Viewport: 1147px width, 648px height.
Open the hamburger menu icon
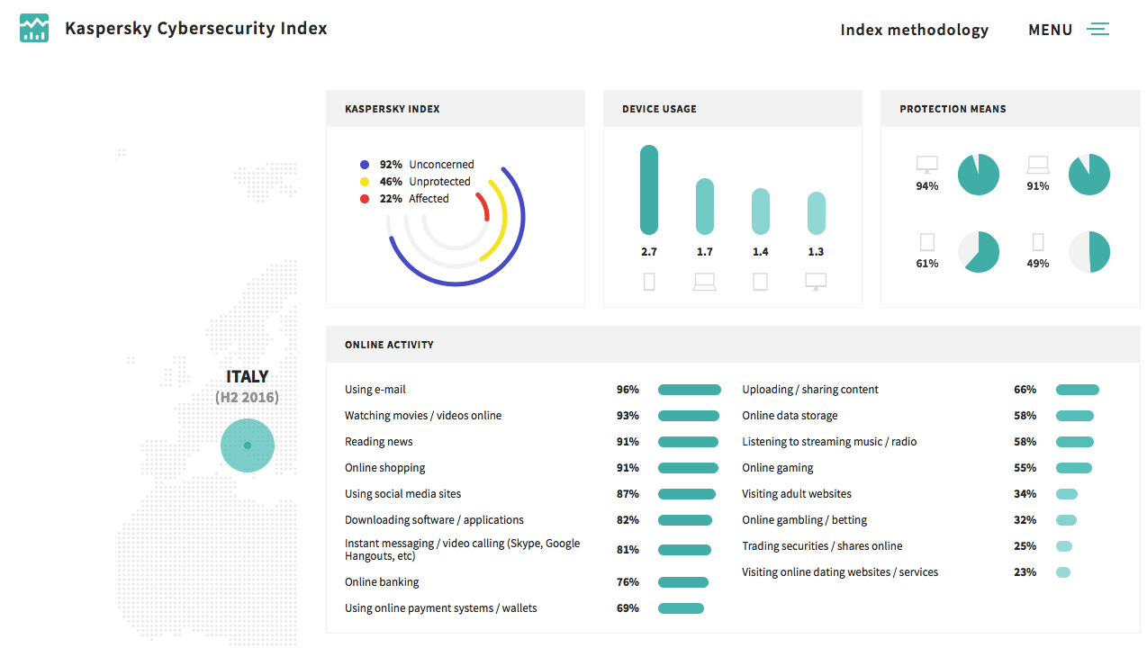1097,30
